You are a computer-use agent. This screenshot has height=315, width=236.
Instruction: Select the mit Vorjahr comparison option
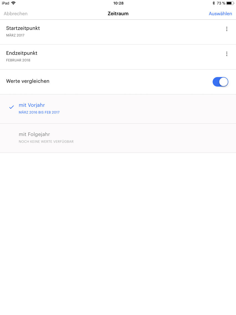118,109
